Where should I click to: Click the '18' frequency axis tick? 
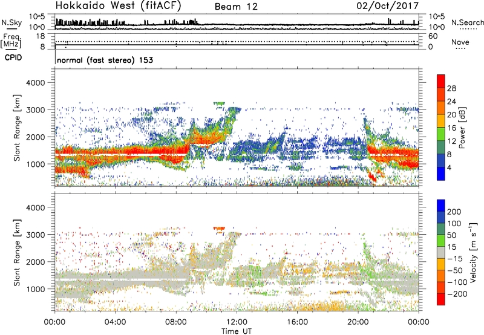click(41, 36)
